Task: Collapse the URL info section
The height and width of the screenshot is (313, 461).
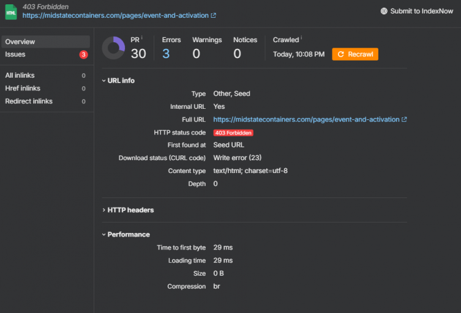Action: click(x=118, y=81)
